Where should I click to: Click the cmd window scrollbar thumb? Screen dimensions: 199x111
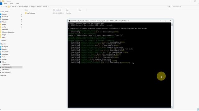(x=172, y=25)
